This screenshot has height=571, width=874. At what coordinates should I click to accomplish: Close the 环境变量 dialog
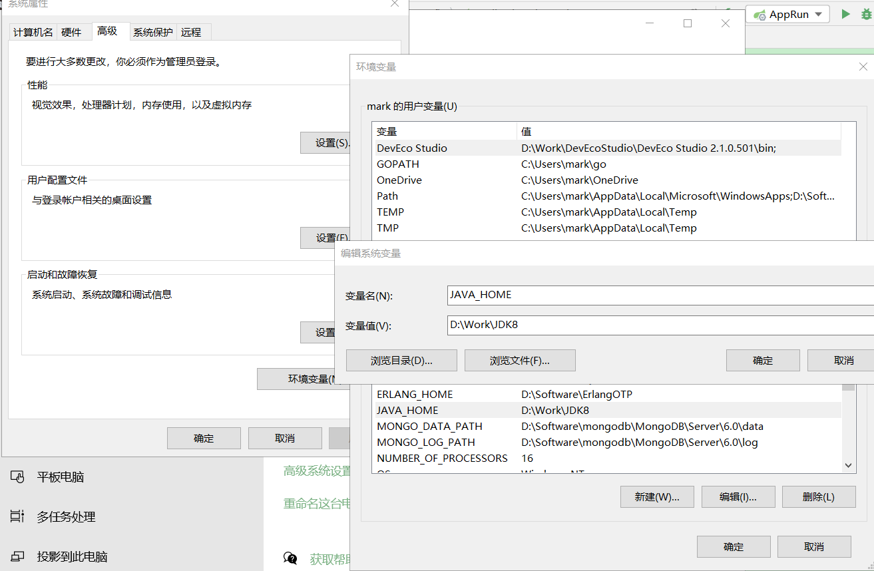(863, 67)
